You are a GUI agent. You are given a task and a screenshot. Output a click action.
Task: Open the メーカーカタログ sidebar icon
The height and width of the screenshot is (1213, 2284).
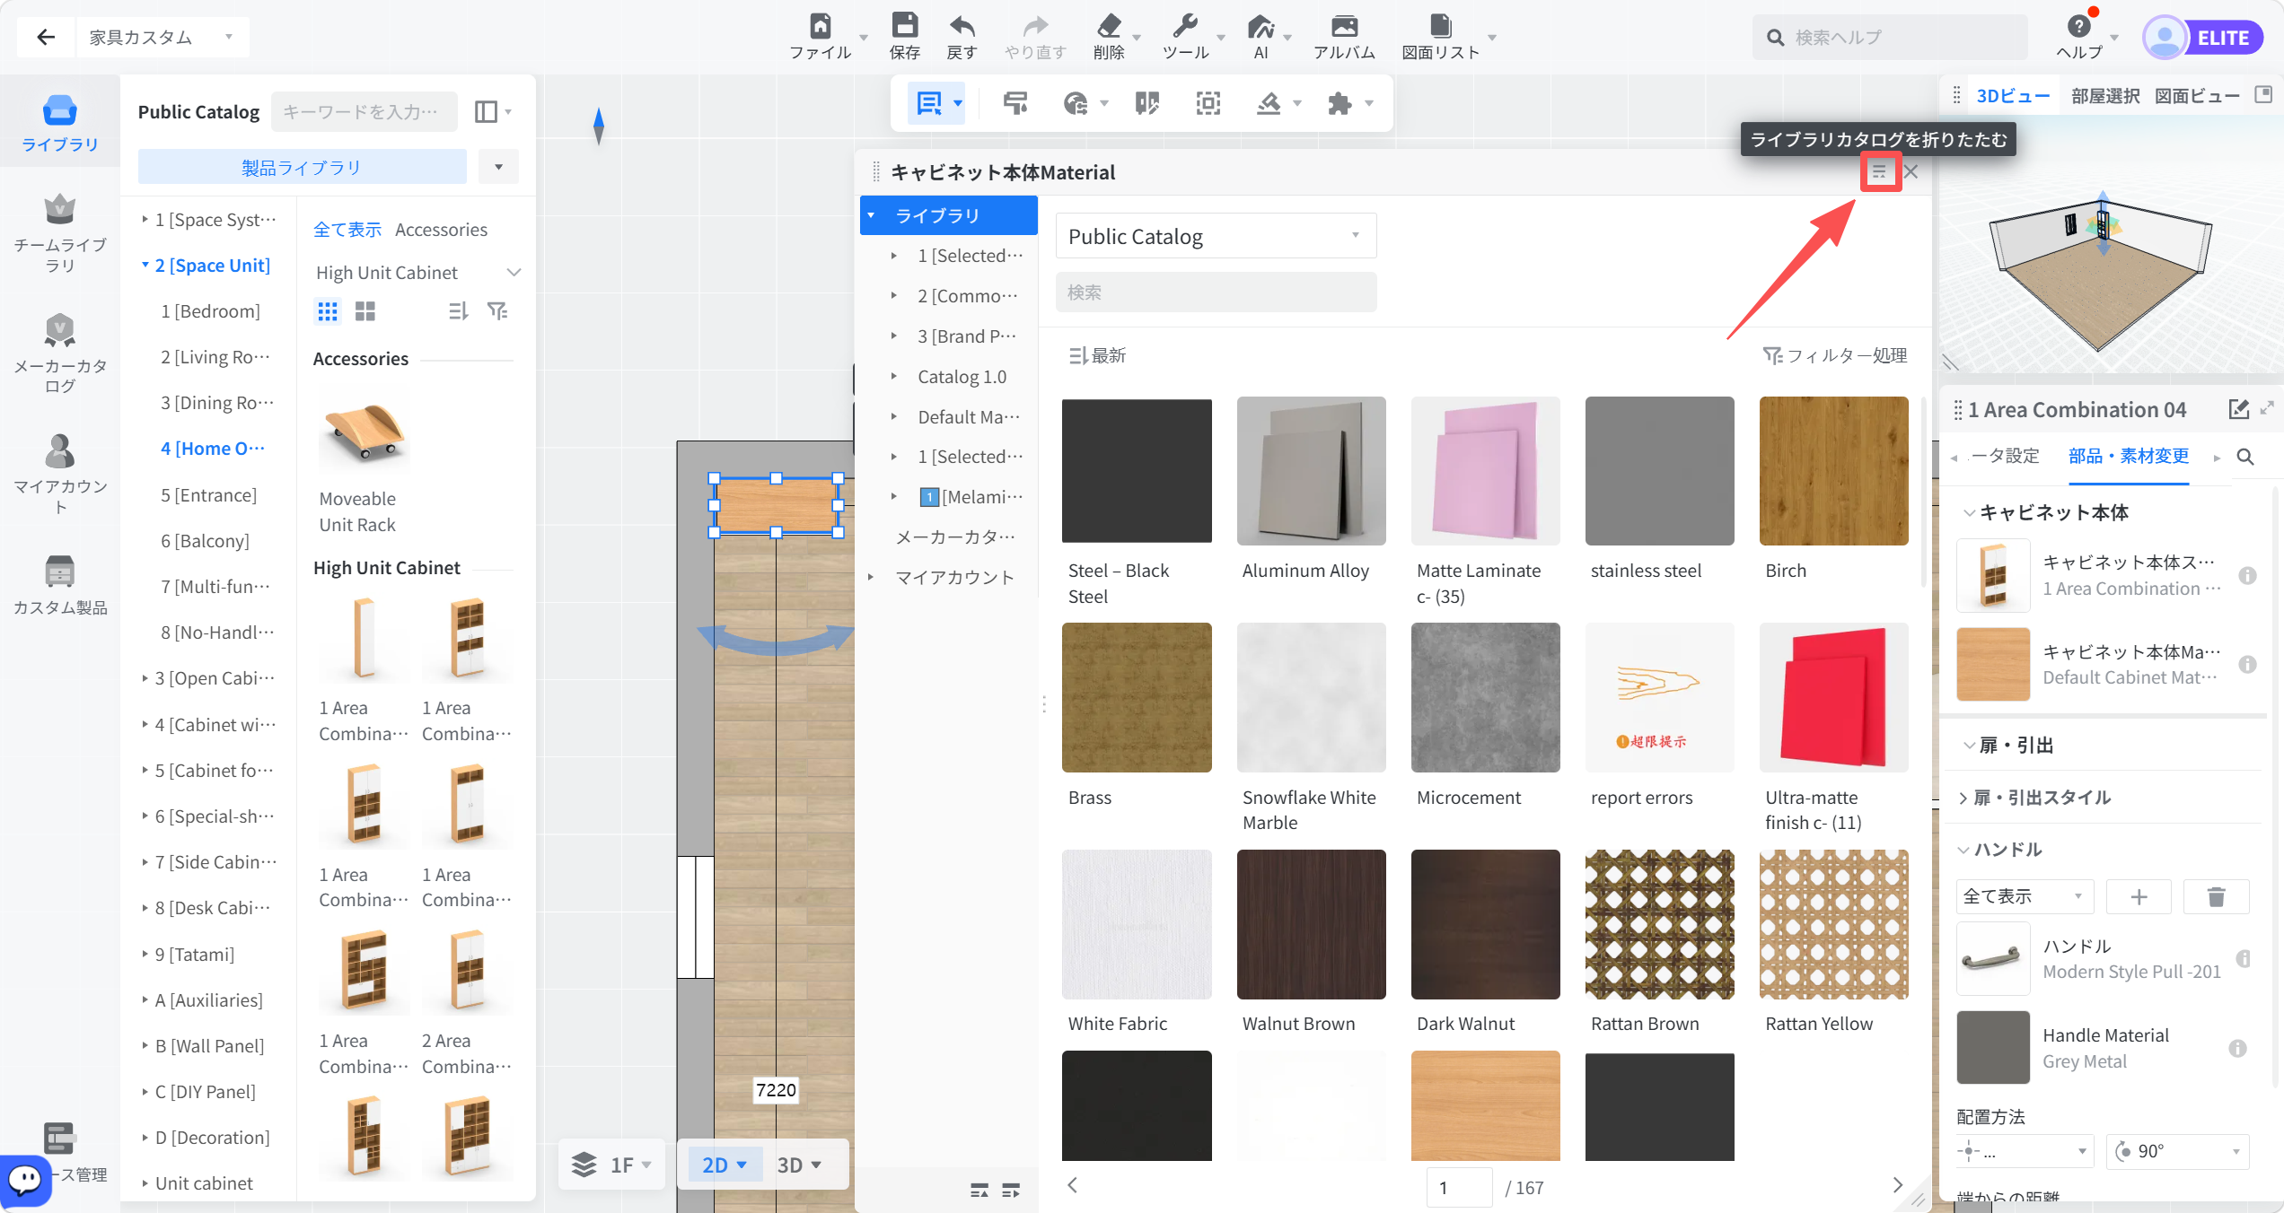click(x=59, y=330)
